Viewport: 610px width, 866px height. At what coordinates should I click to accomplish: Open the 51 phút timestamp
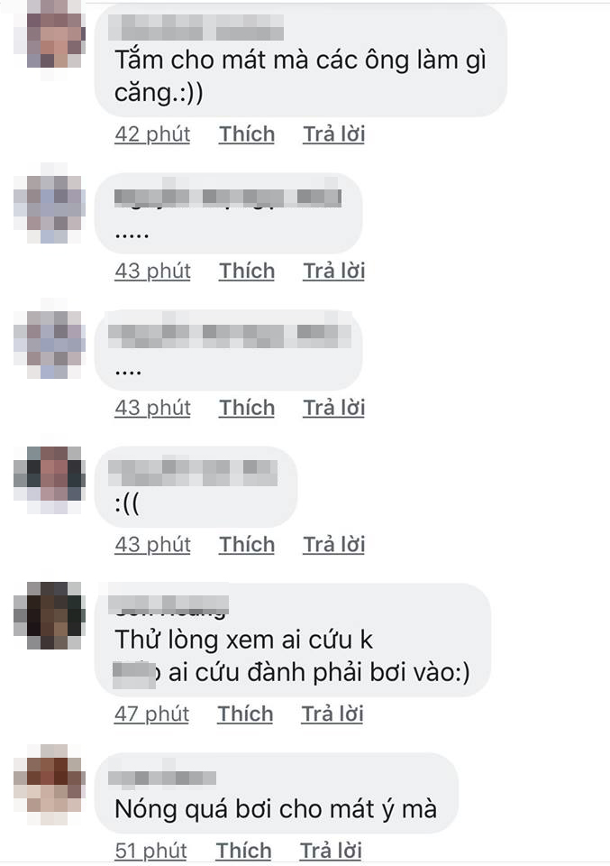(150, 851)
